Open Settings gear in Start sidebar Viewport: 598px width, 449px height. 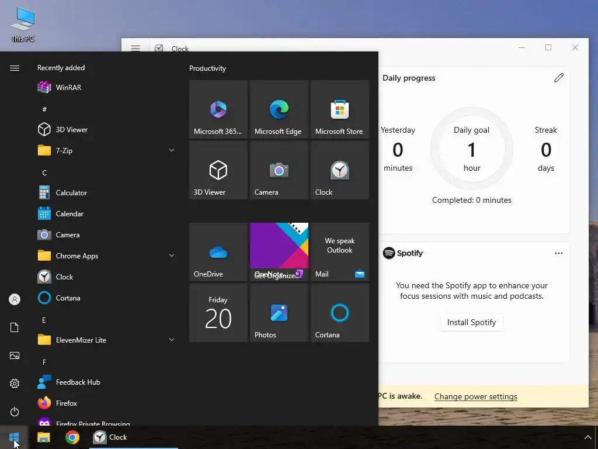pyautogui.click(x=15, y=384)
